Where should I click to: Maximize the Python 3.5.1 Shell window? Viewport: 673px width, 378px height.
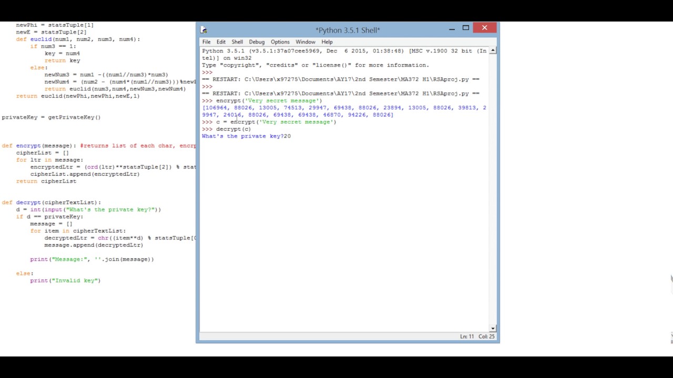click(x=466, y=28)
